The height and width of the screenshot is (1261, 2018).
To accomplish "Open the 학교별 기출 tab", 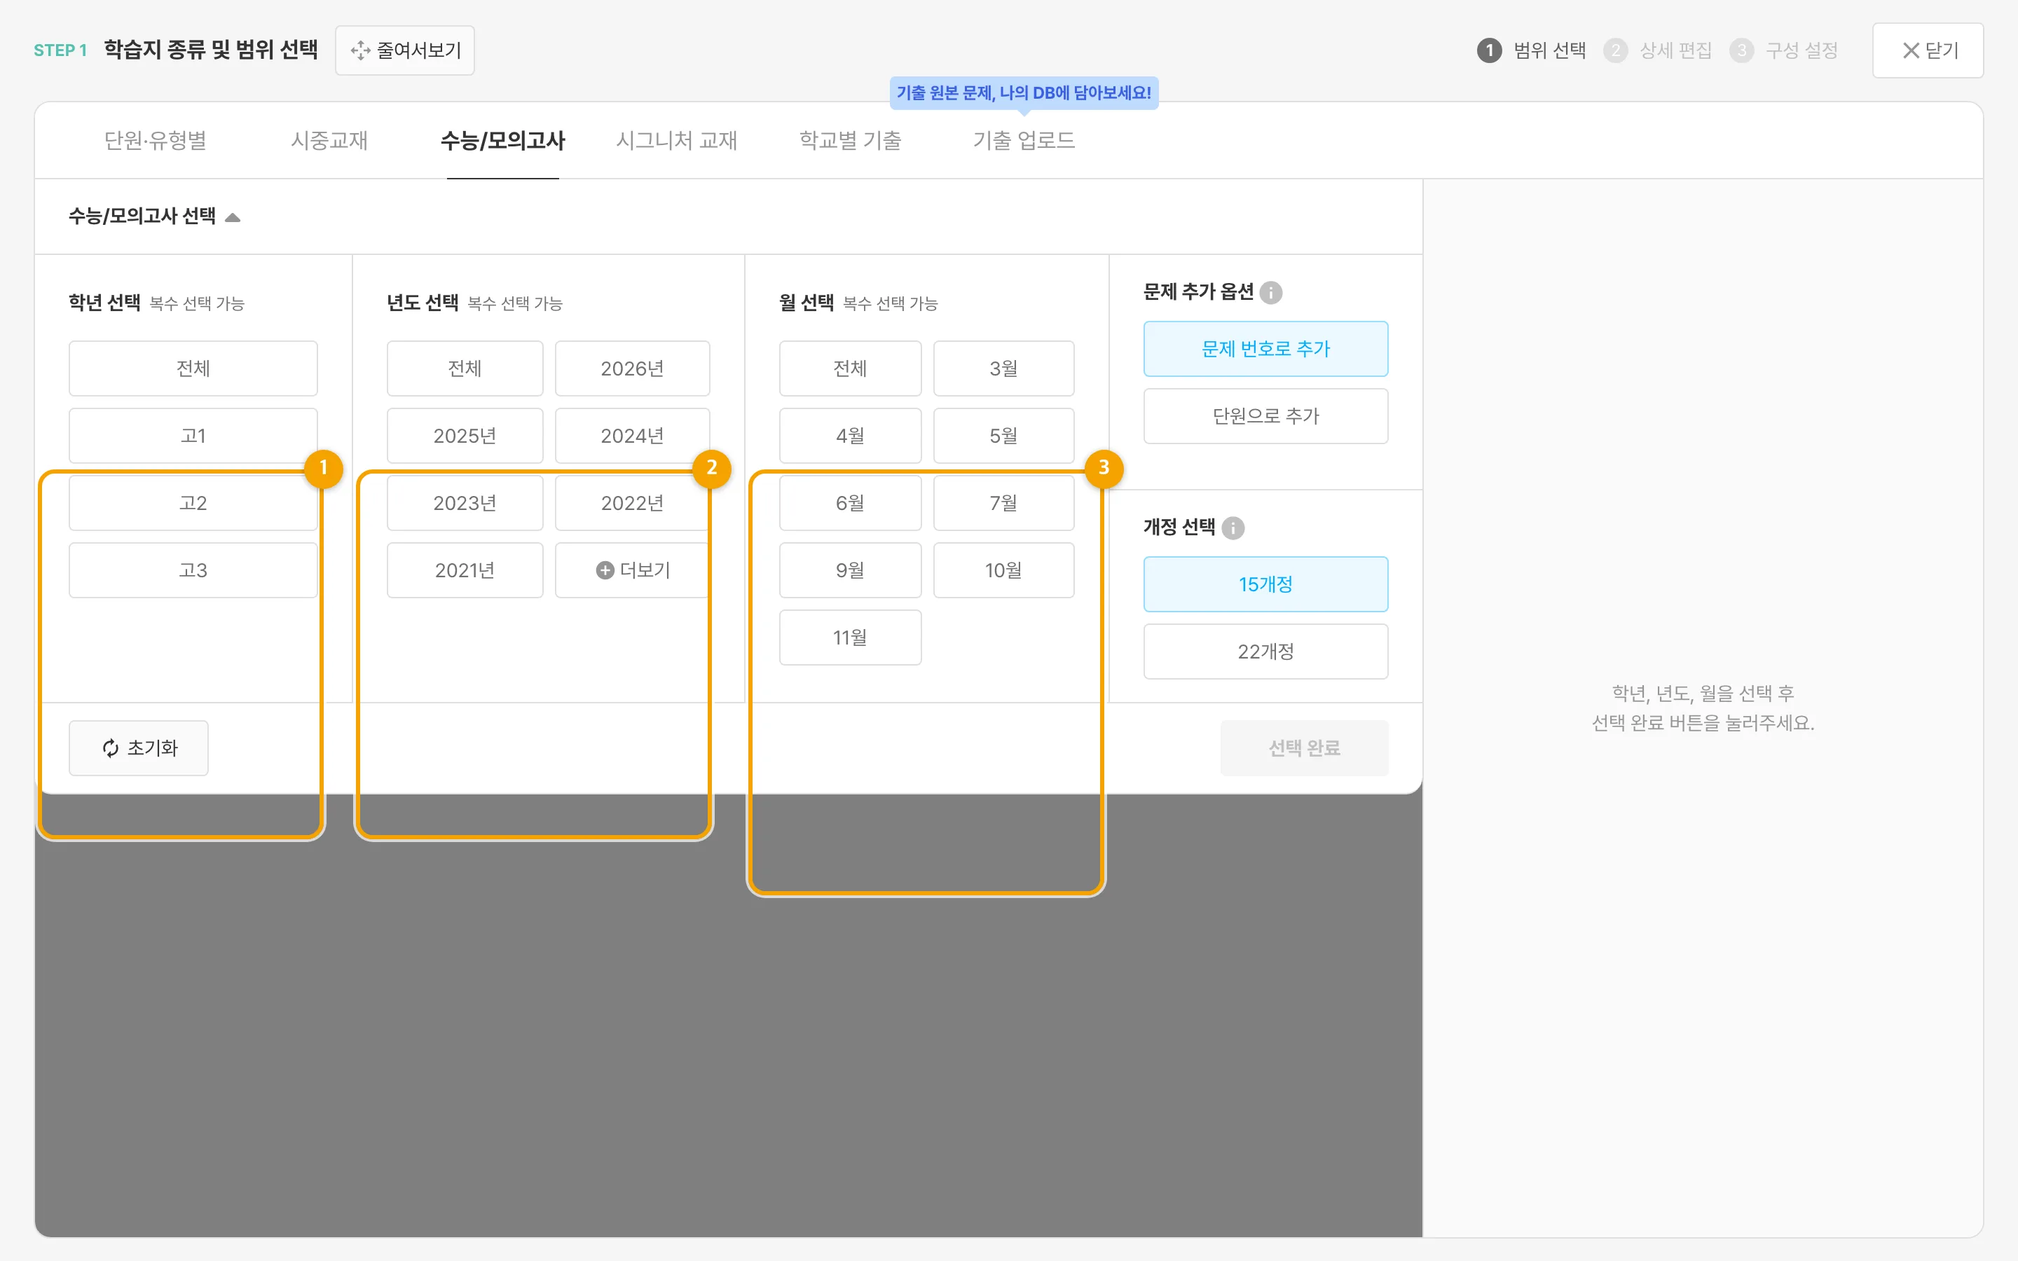I will point(850,140).
